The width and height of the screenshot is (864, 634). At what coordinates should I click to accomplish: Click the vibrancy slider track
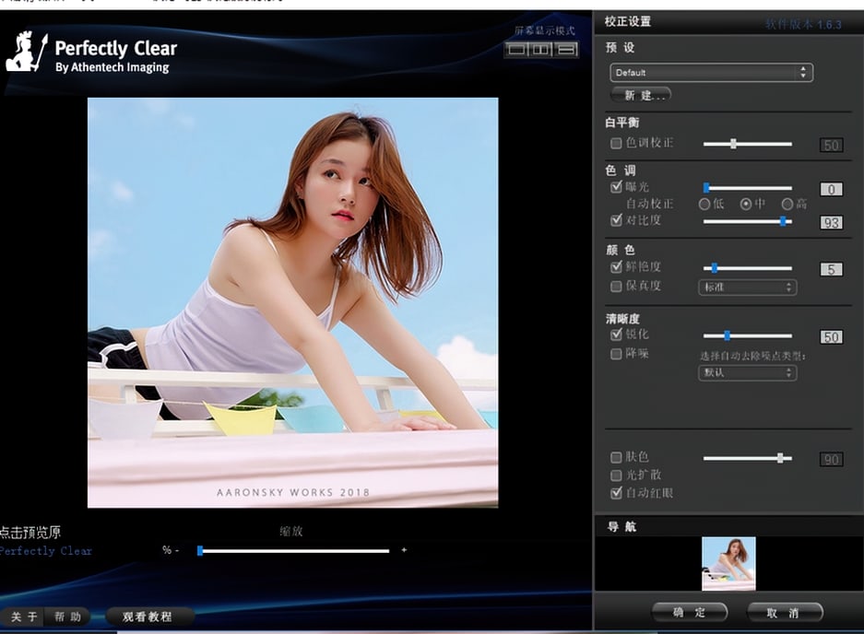click(748, 268)
